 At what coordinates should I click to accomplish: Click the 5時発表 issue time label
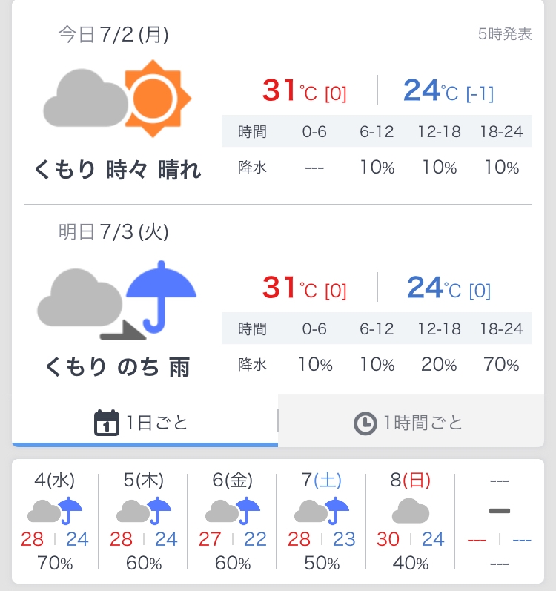[x=506, y=34]
